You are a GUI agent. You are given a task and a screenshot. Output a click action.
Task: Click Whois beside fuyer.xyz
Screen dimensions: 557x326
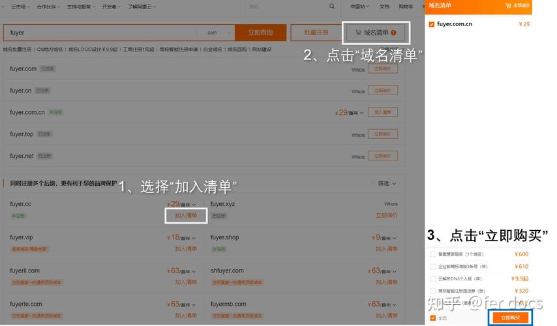pyautogui.click(x=391, y=204)
